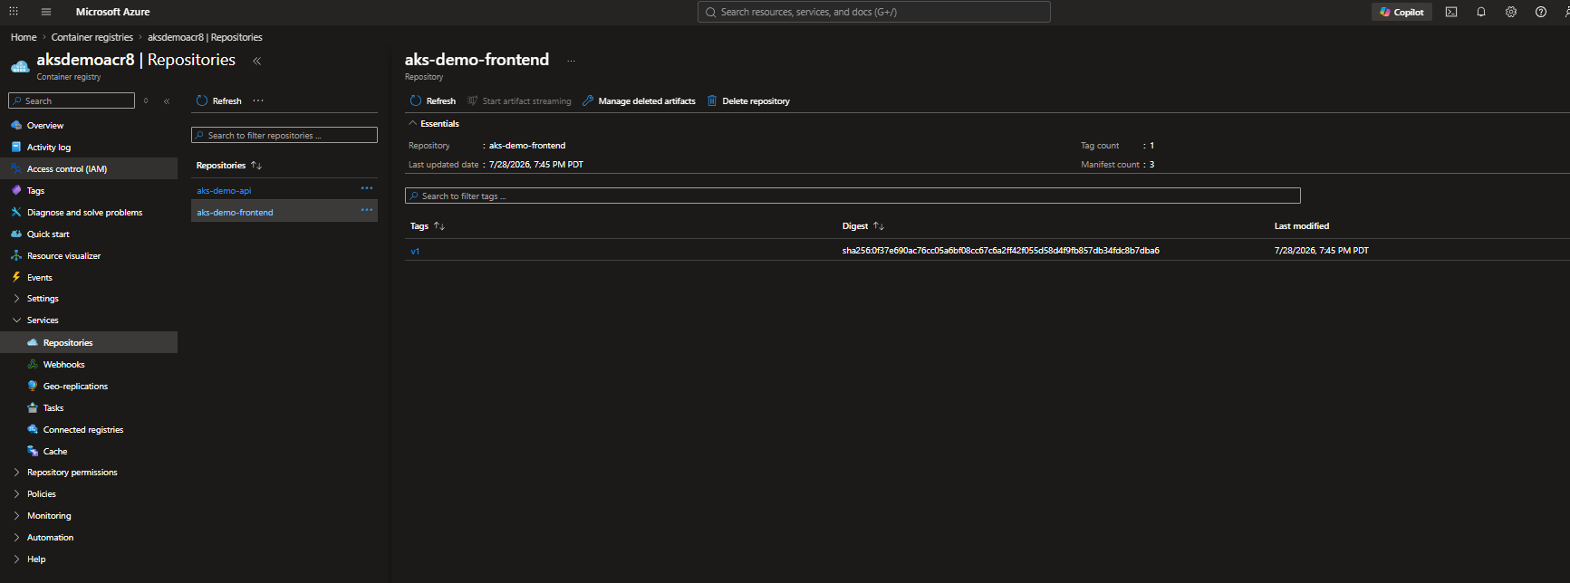The height and width of the screenshot is (583, 1570).
Task: Open the Azure portal hamburger menu
Action: (45, 12)
